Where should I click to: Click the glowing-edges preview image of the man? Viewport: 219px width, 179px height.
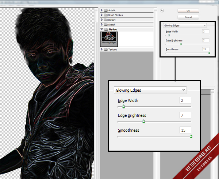[x=47, y=93]
